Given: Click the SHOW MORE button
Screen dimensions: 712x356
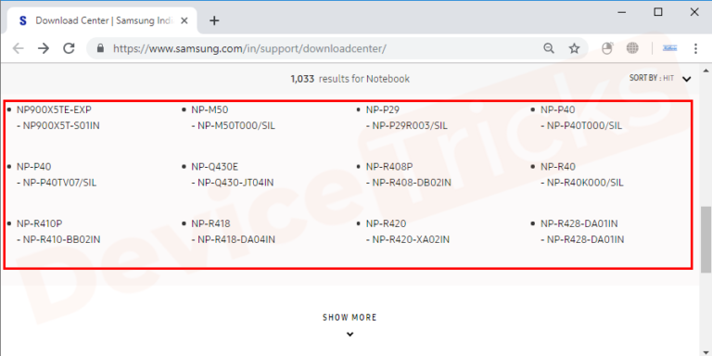Looking at the screenshot, I should click(350, 317).
